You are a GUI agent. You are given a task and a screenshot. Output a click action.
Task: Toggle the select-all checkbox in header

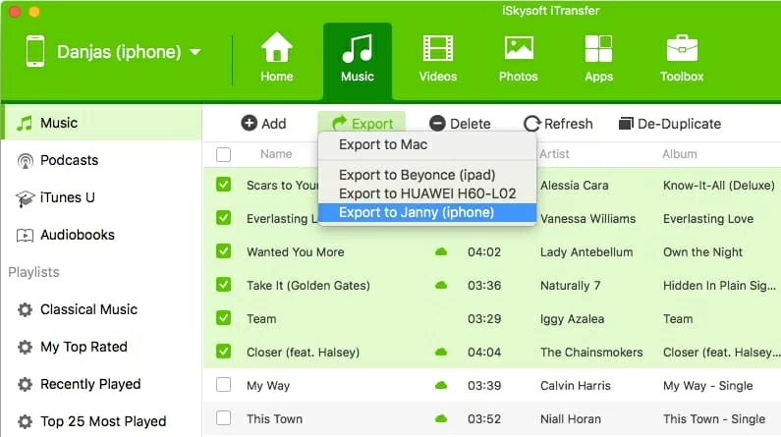click(x=224, y=154)
